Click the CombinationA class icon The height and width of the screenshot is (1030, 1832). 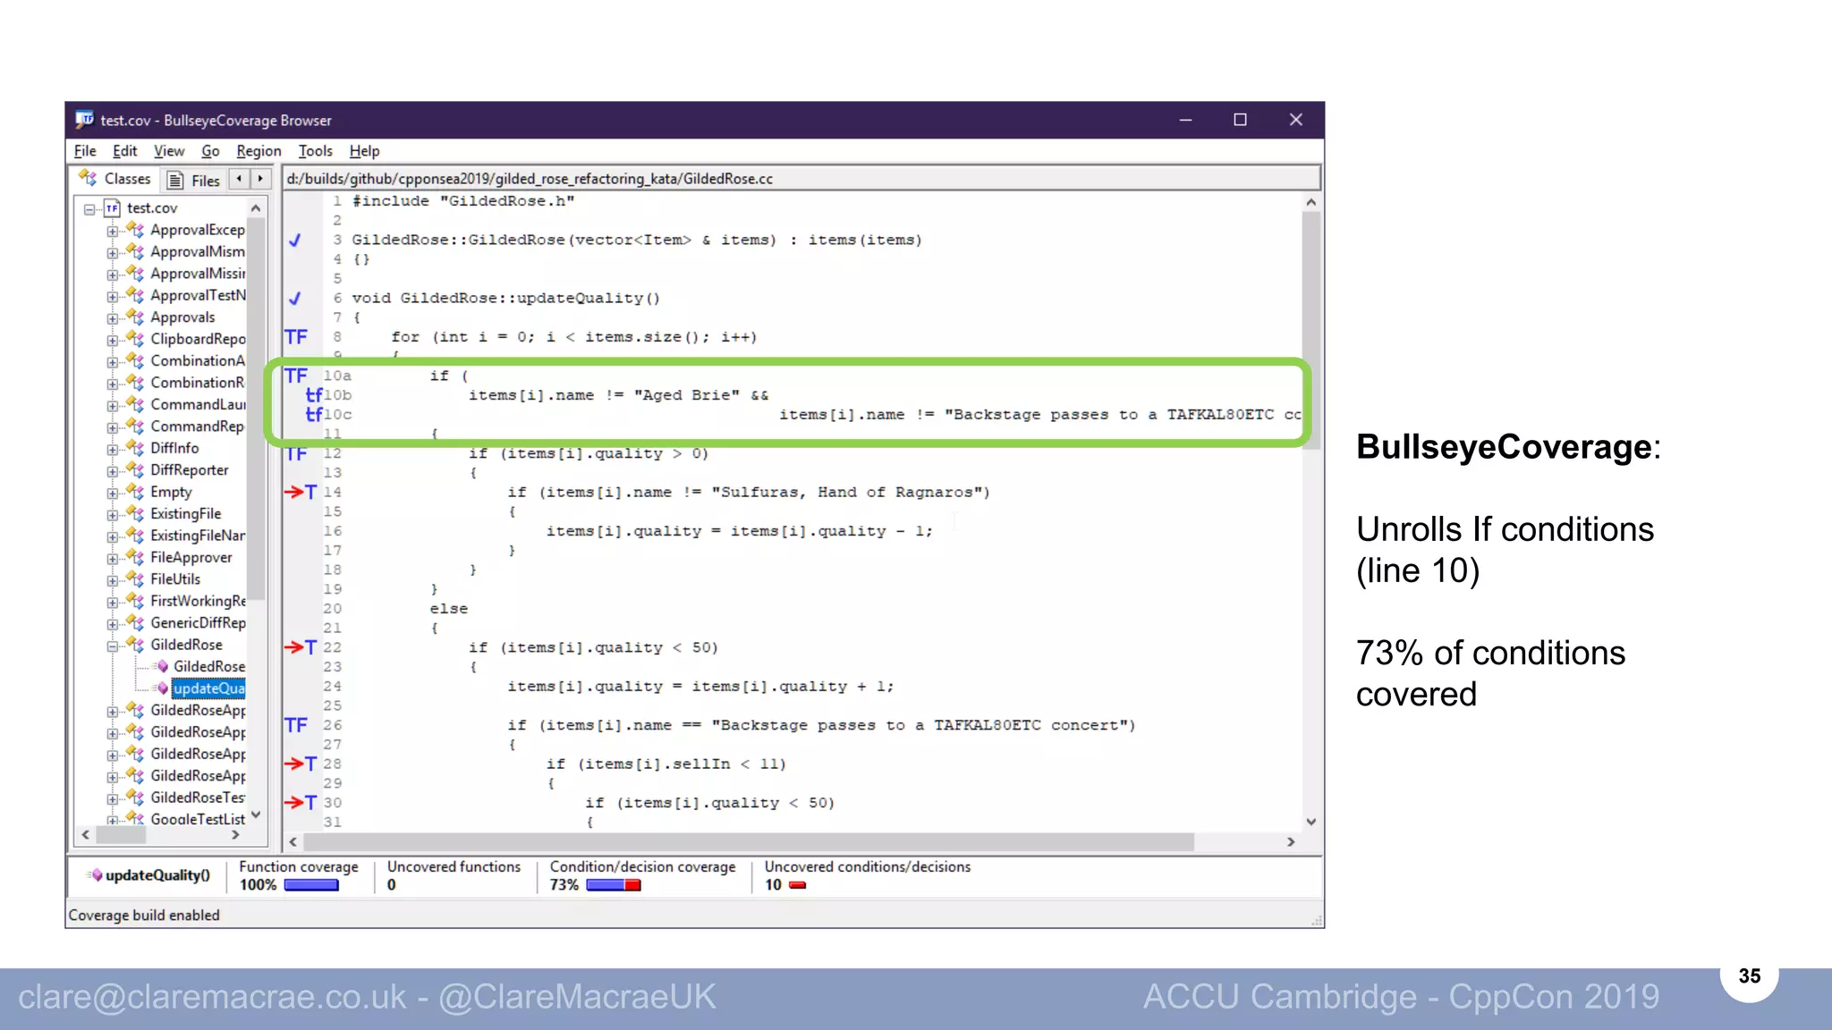(x=135, y=360)
